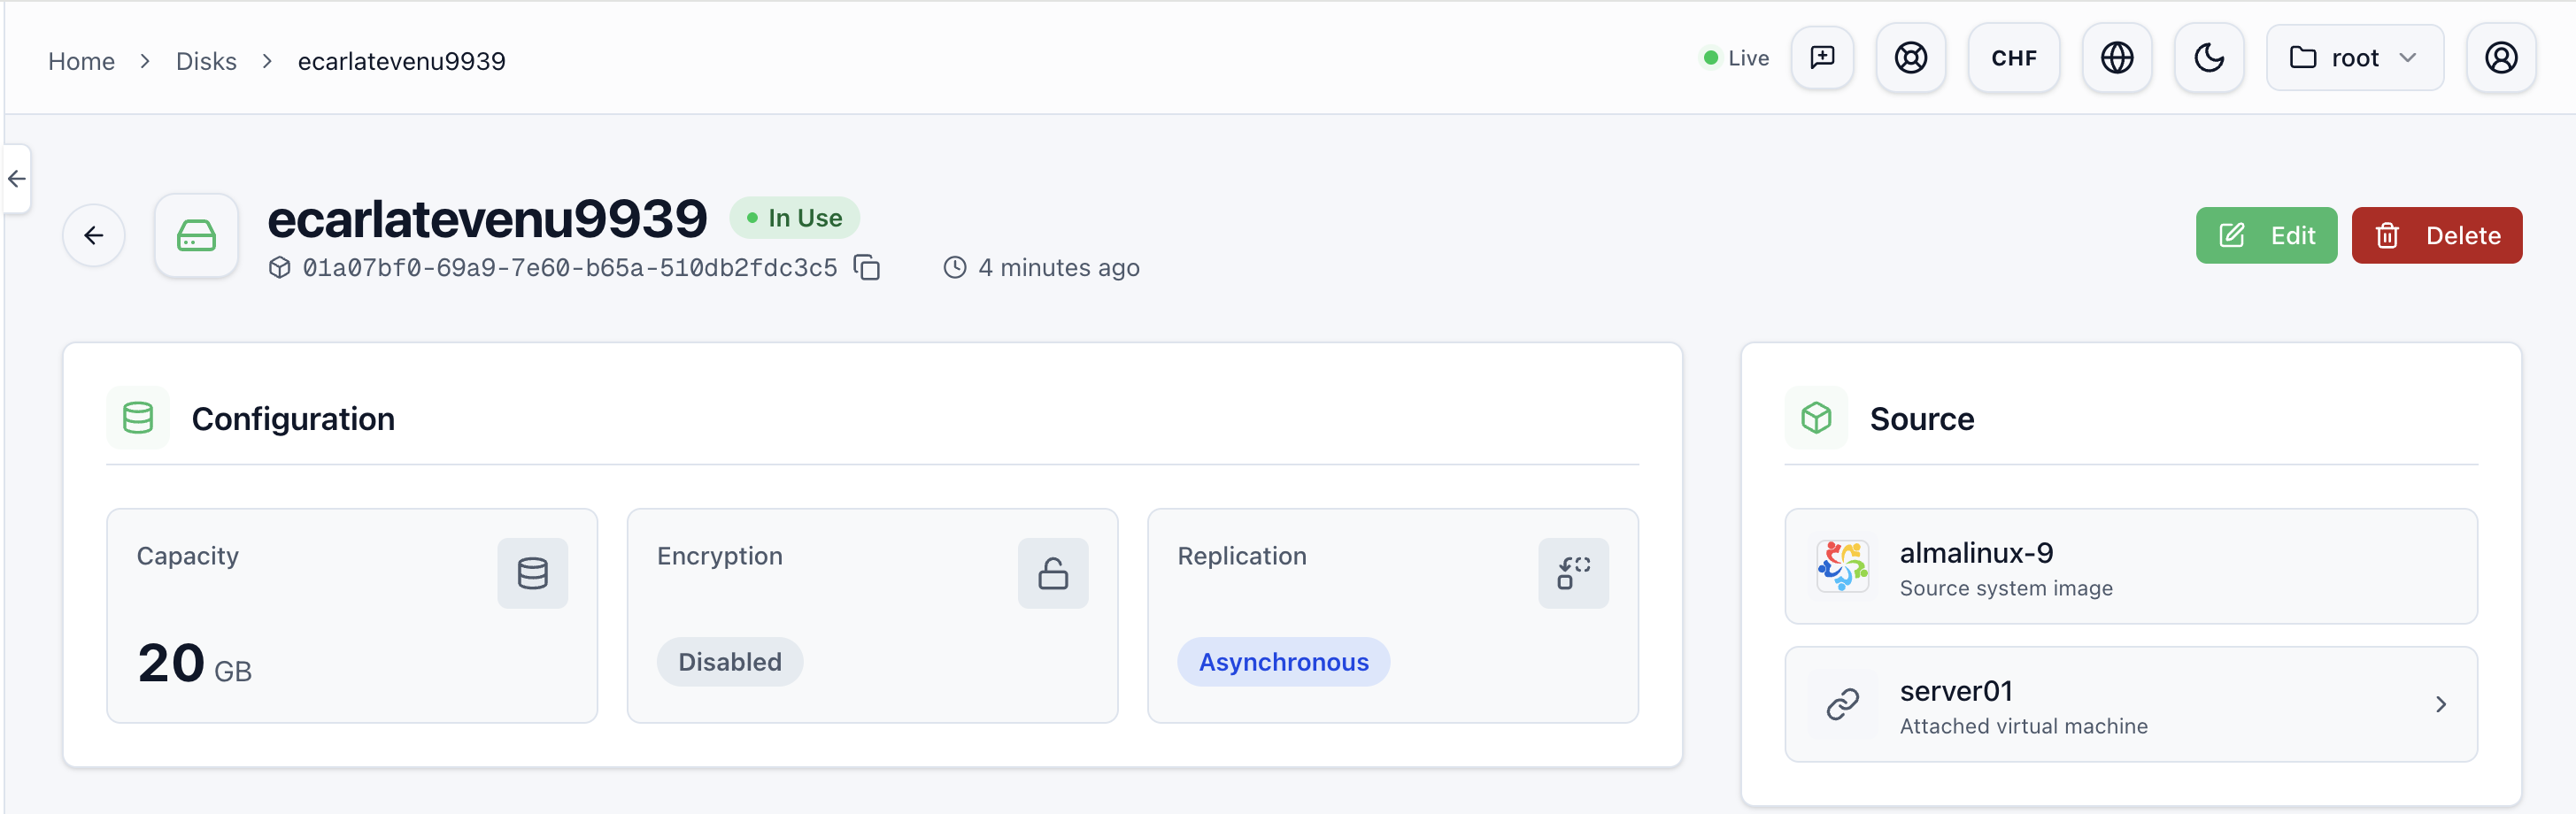Screen dimensions: 2576x814
Task: Toggle dark mode with the moon icon
Action: click(x=2208, y=58)
